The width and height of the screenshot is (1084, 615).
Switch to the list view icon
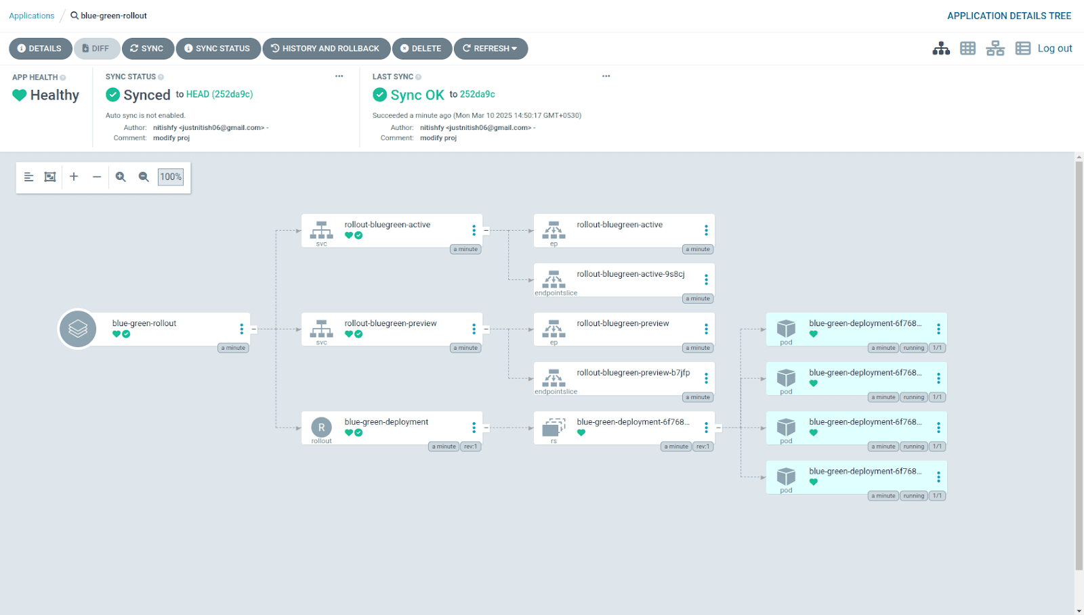pos(1022,48)
